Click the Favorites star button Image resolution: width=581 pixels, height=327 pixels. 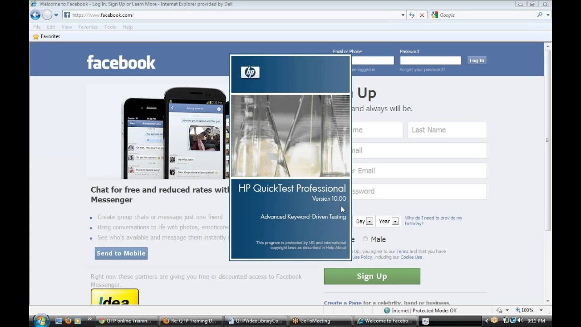coord(46,36)
